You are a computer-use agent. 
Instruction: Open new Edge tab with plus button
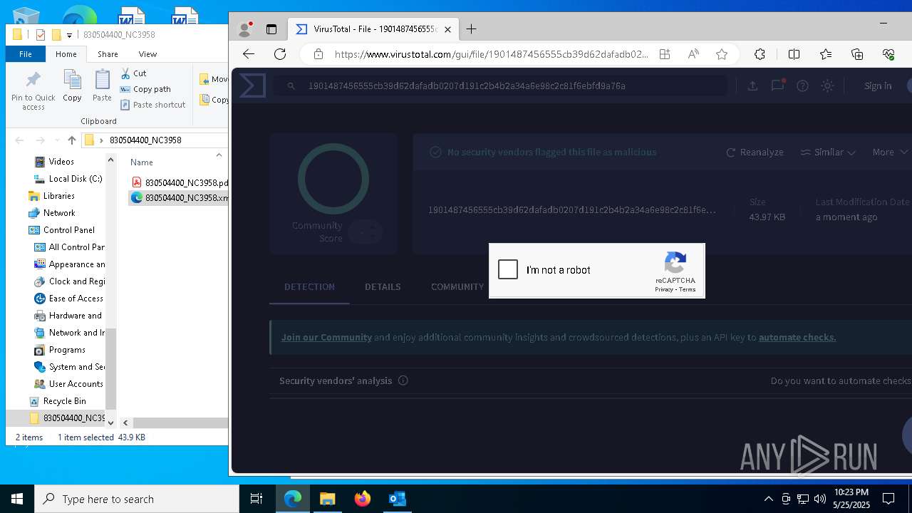pyautogui.click(x=471, y=29)
